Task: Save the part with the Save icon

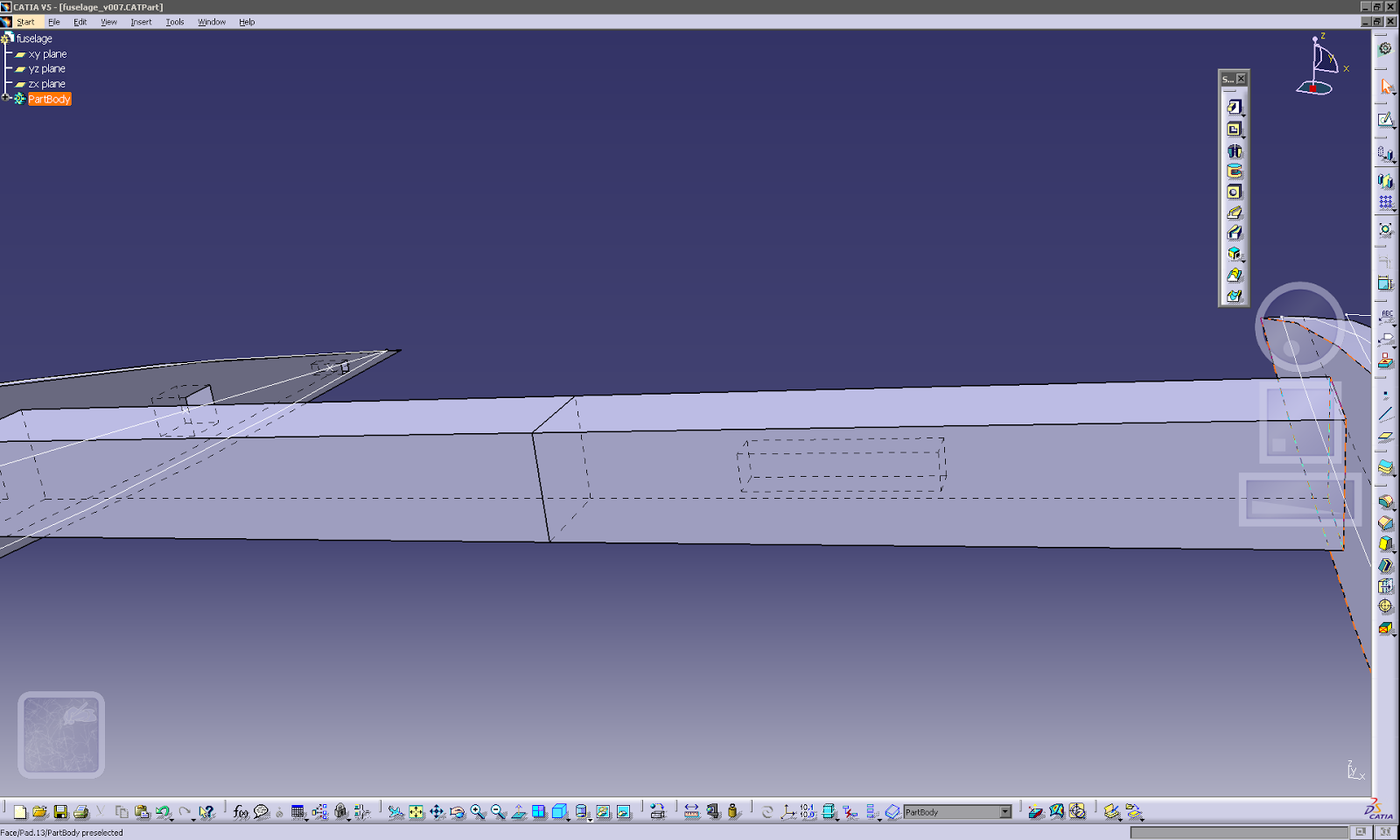Action: (x=60, y=812)
